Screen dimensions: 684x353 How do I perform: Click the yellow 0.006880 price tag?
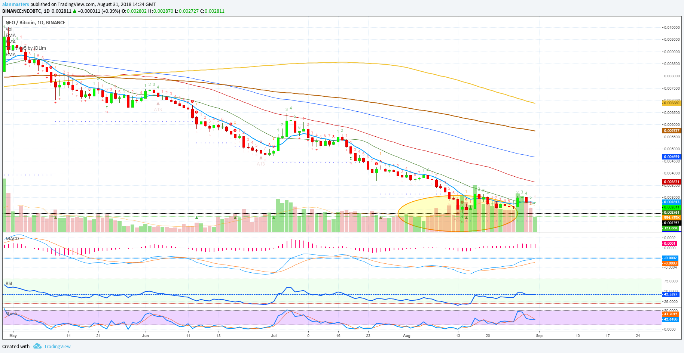pyautogui.click(x=672, y=103)
